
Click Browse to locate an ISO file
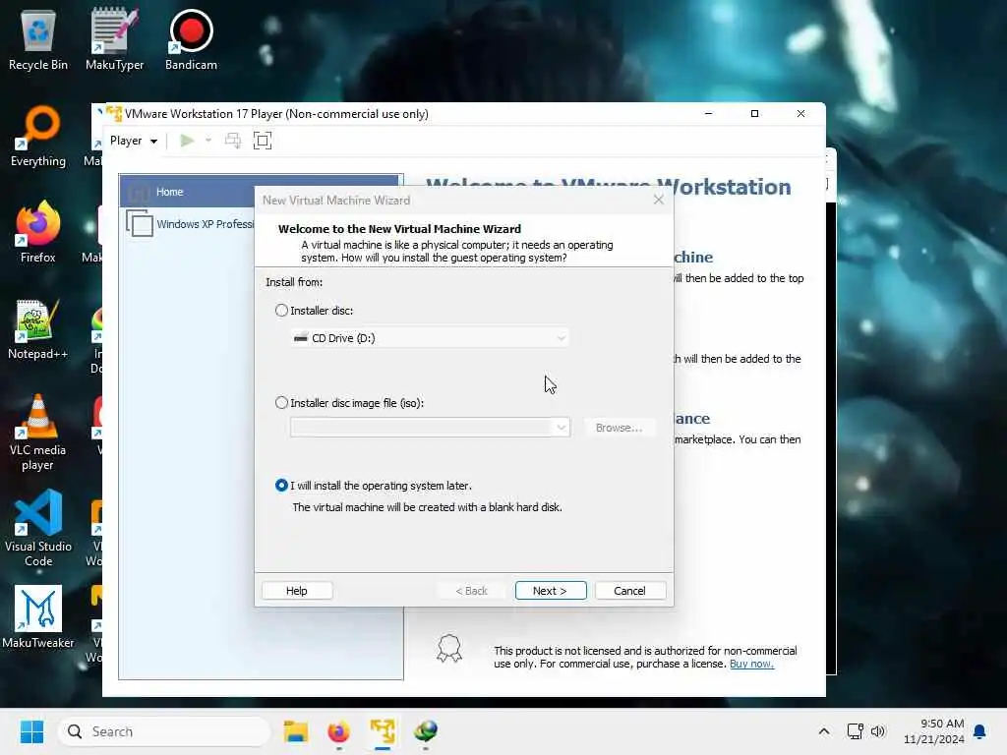[x=619, y=428]
